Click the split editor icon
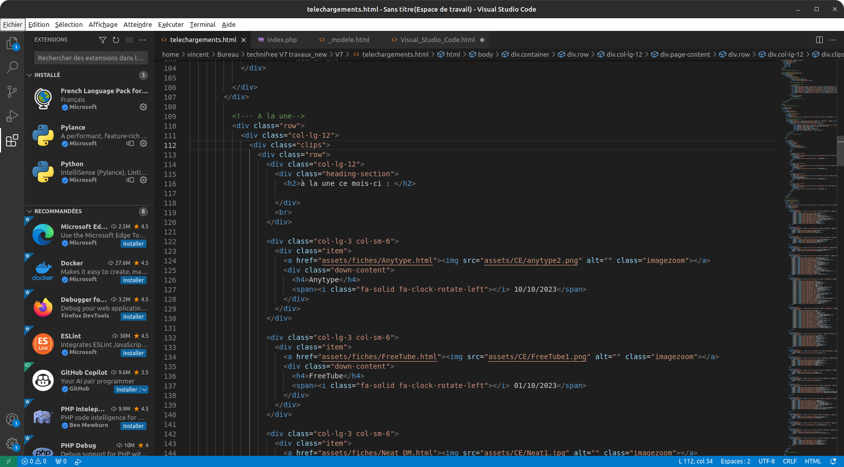The height and width of the screenshot is (467, 844). point(819,40)
